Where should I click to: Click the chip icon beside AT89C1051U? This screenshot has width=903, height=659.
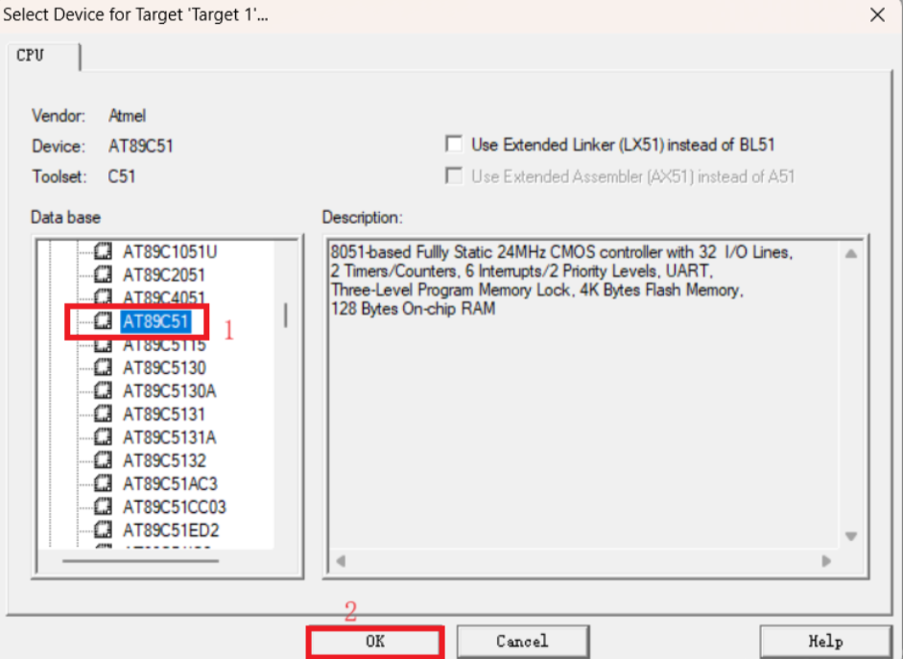tap(103, 251)
